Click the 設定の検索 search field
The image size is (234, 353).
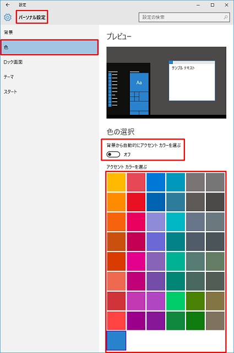click(x=184, y=17)
